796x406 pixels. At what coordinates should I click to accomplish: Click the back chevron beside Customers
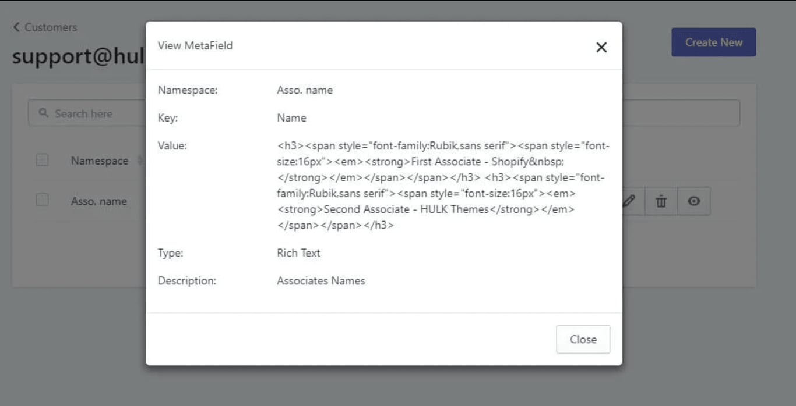[x=16, y=27]
